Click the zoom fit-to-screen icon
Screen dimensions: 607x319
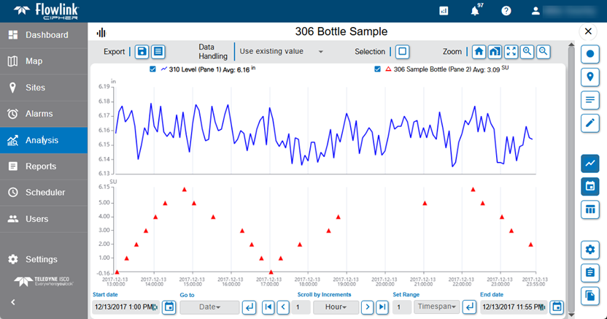(x=511, y=52)
